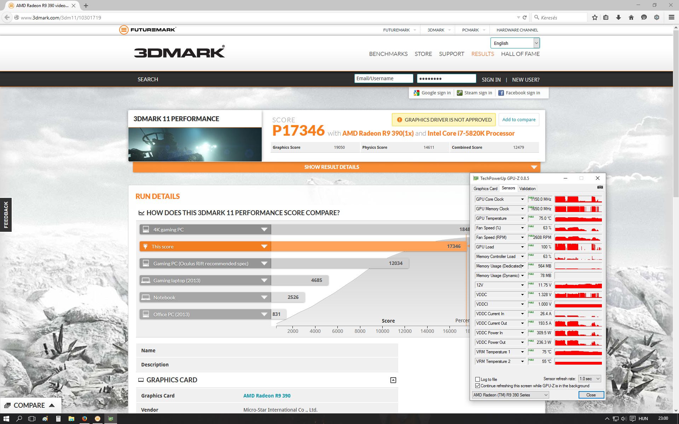
Task: Select the GPU-Z Sensors tab
Action: (x=508, y=188)
